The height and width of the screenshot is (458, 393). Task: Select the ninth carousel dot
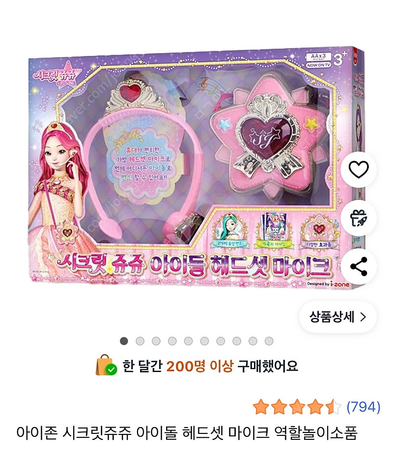click(253, 341)
